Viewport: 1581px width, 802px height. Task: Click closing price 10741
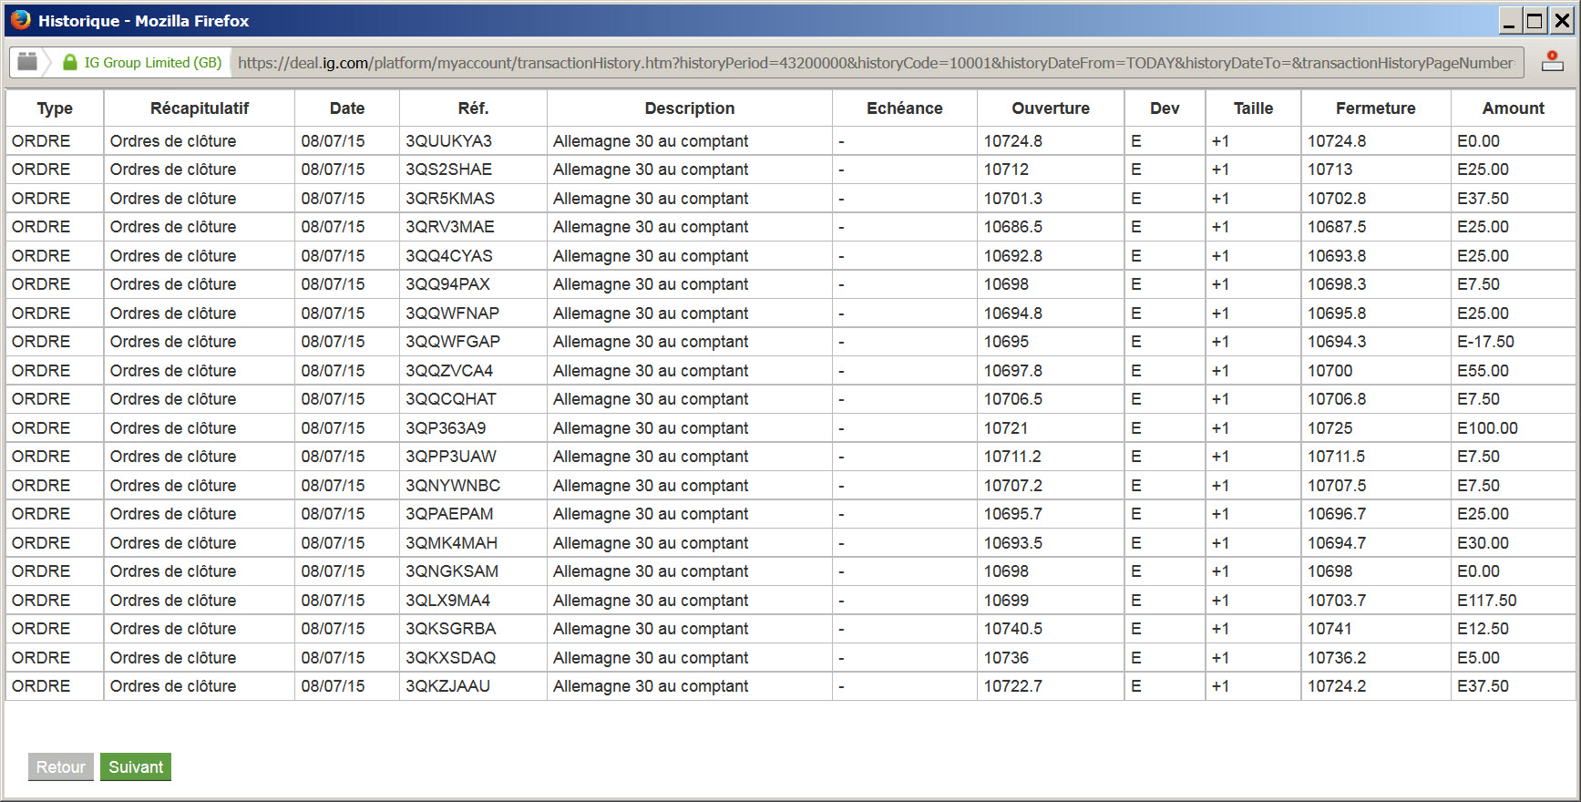(1330, 629)
